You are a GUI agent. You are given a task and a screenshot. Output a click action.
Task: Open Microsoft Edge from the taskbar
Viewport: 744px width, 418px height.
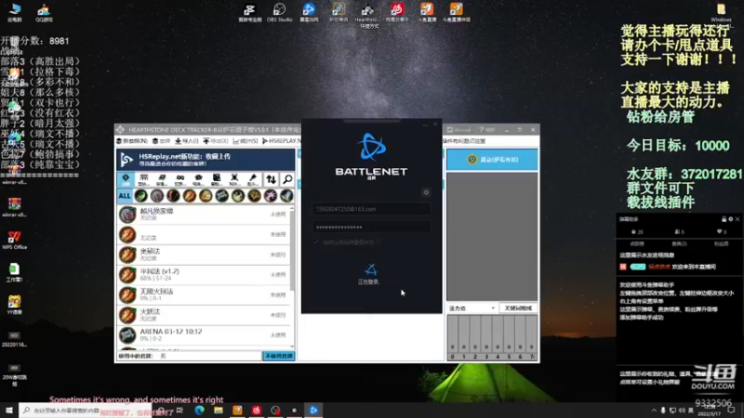coord(199,410)
